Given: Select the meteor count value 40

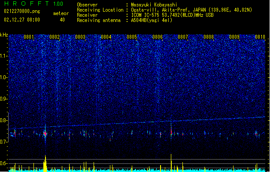Looking at the screenshot, I should point(62,20).
